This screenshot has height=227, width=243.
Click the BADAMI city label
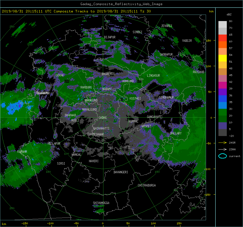coord(107,89)
